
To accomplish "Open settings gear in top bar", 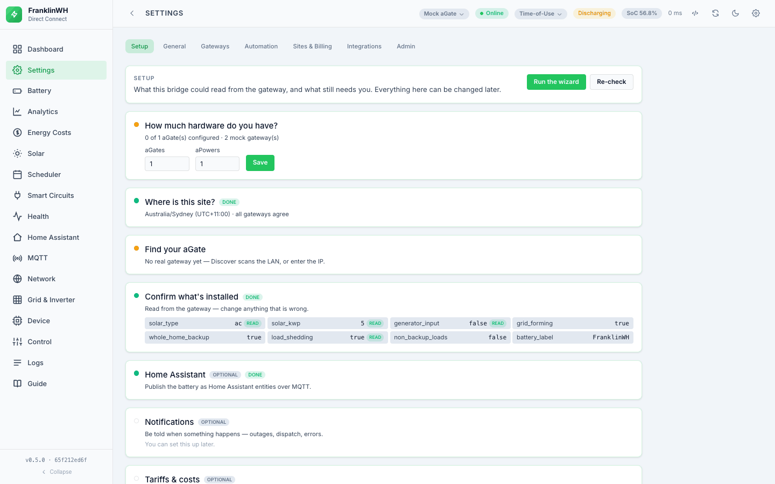I will pos(756,13).
